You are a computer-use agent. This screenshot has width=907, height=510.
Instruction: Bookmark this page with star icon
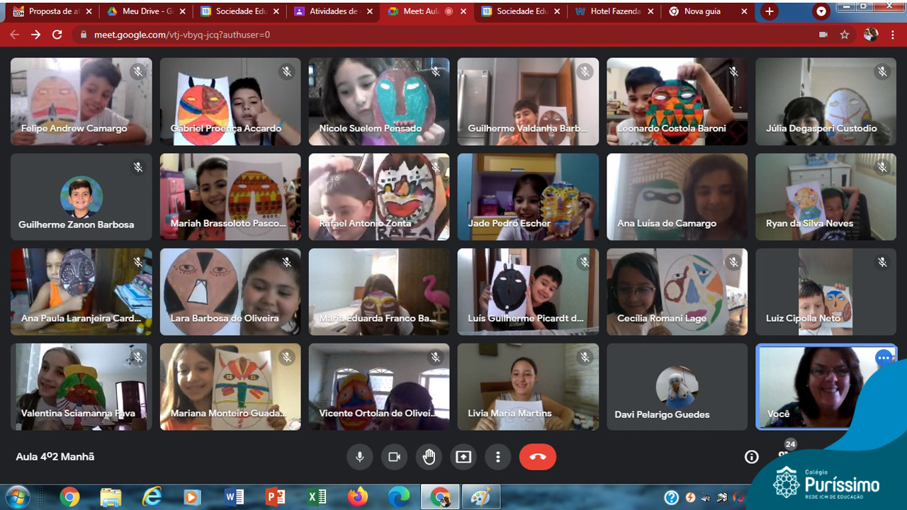point(844,35)
